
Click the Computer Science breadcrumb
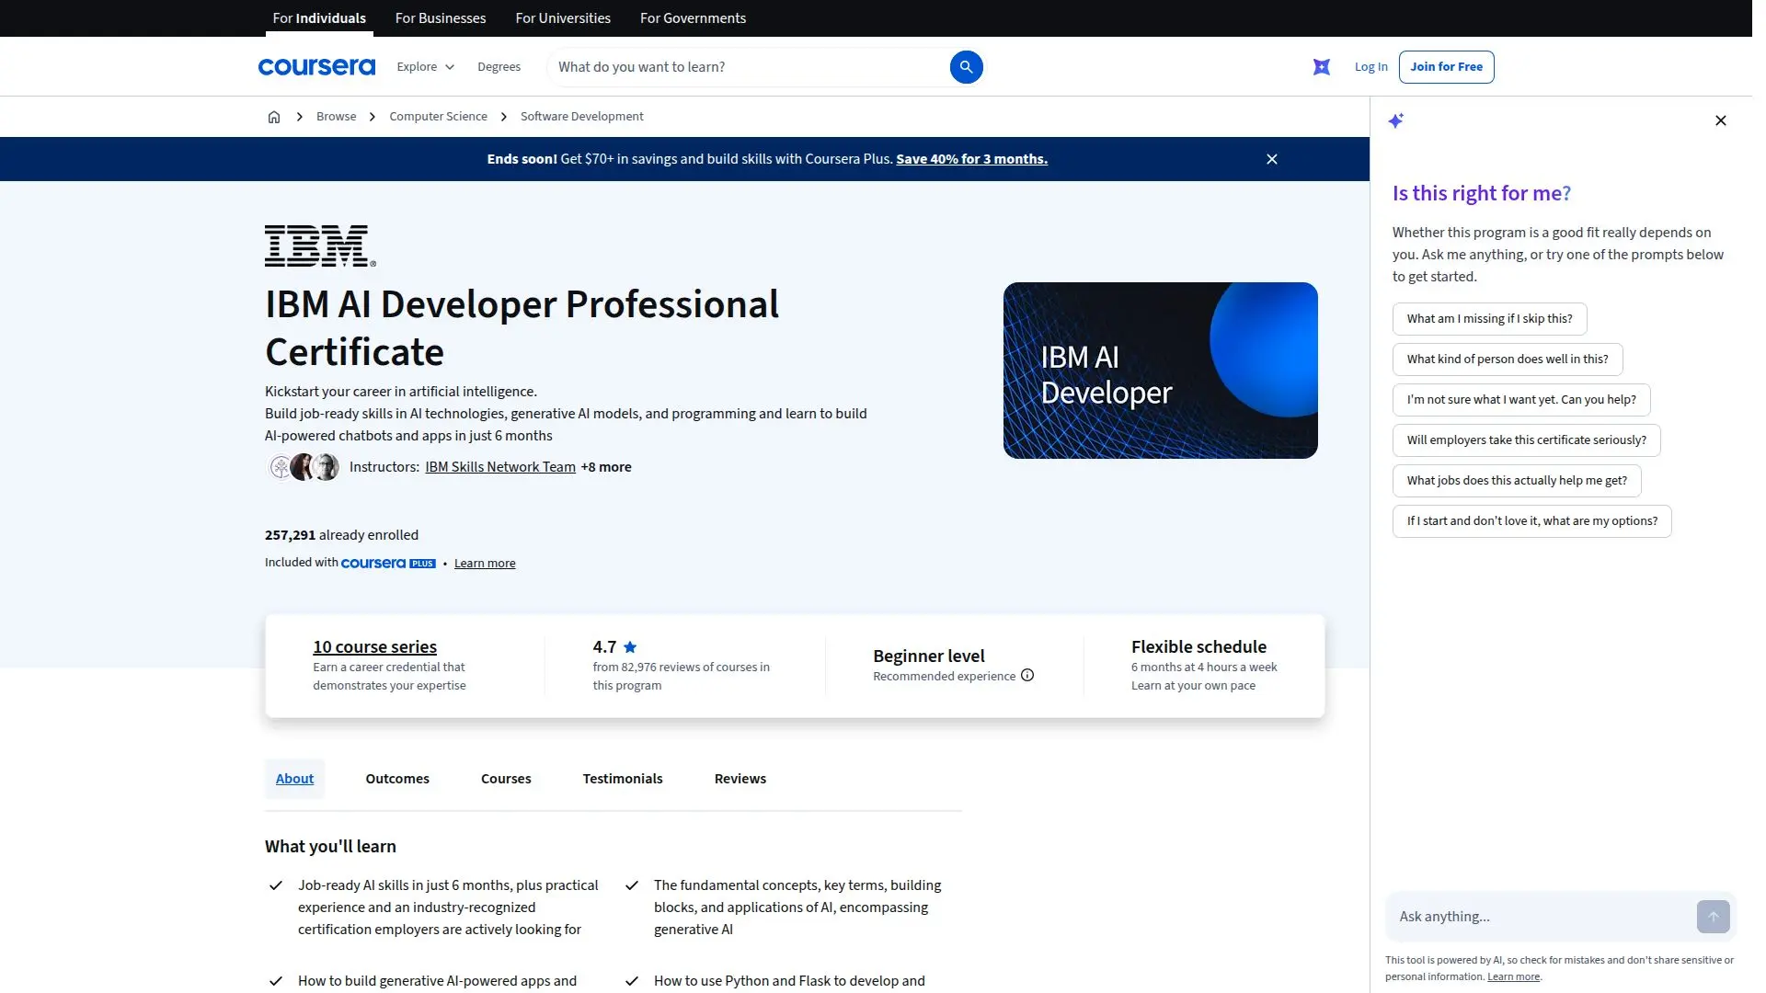click(x=438, y=117)
